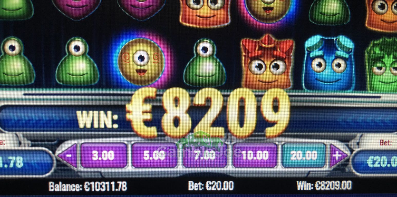Choose the 10.00 bet option
The height and width of the screenshot is (197, 397).
click(255, 155)
